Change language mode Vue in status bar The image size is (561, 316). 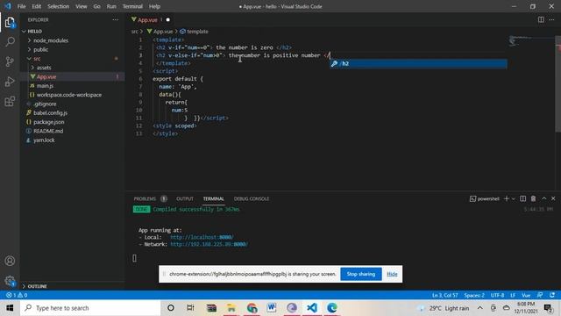(x=526, y=295)
